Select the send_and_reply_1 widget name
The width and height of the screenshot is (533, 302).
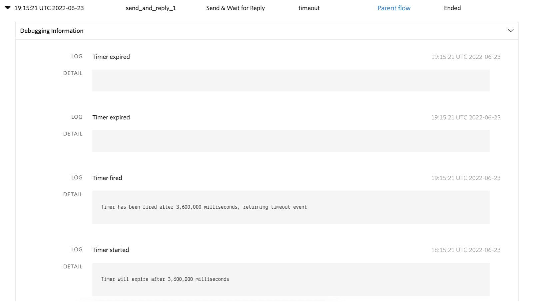click(151, 8)
